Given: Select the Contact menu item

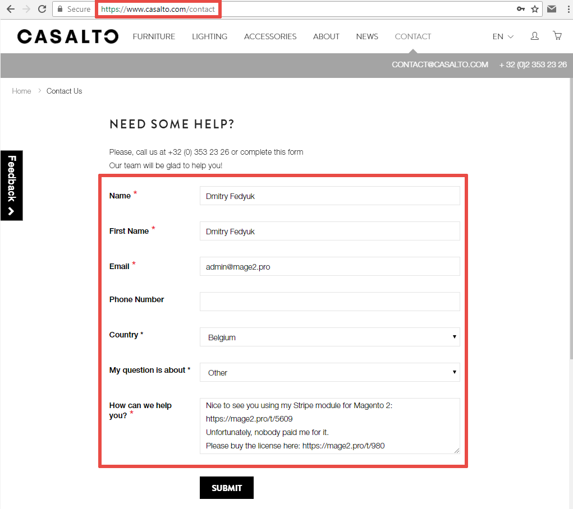Looking at the screenshot, I should click(413, 36).
